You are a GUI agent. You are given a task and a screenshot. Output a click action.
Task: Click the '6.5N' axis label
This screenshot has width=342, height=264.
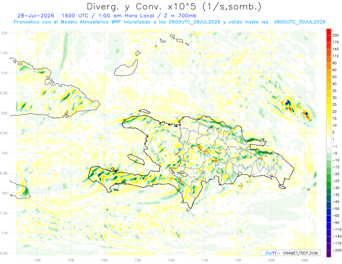click(4, 253)
